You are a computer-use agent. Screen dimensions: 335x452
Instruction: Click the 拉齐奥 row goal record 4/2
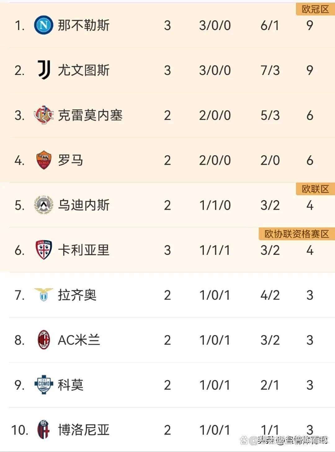click(270, 295)
